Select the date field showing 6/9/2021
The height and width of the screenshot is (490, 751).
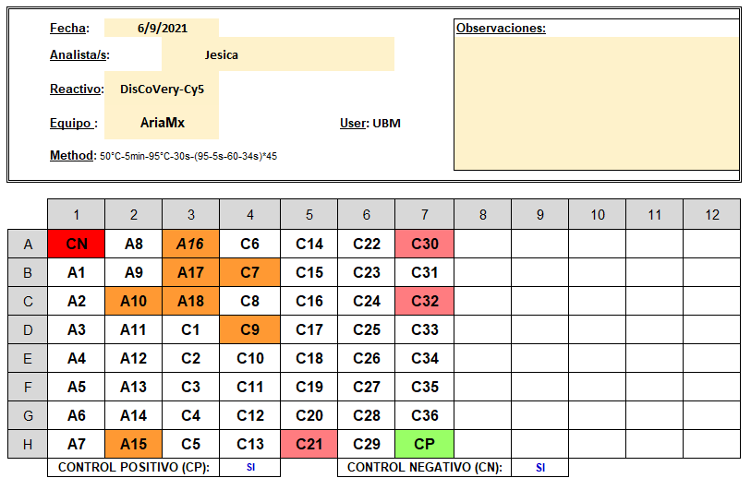pos(162,29)
